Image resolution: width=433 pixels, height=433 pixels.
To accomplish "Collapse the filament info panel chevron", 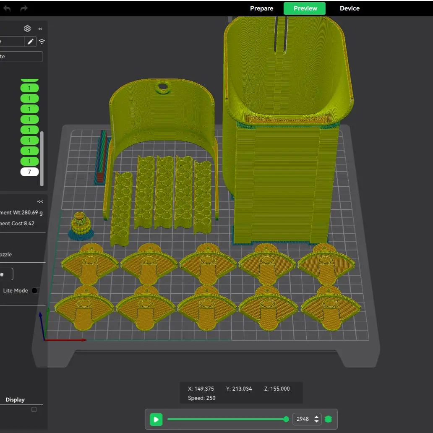I will pyautogui.click(x=40, y=201).
